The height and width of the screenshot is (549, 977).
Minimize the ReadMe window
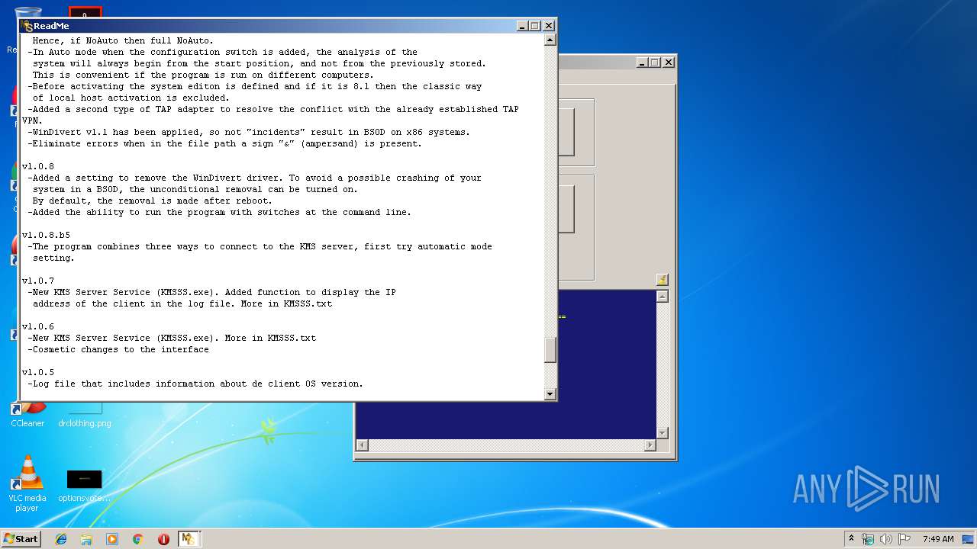[522, 26]
